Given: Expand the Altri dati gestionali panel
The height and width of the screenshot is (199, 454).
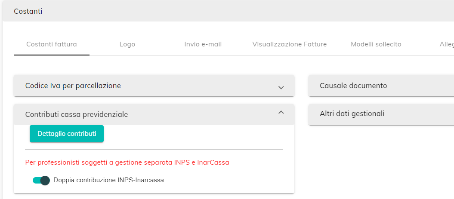Looking at the screenshot, I should tap(381, 113).
